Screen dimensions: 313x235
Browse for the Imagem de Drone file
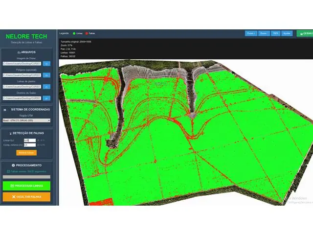click(47, 63)
